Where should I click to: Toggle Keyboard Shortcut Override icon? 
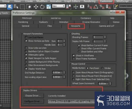pyautogui.click(x=82, y=7)
